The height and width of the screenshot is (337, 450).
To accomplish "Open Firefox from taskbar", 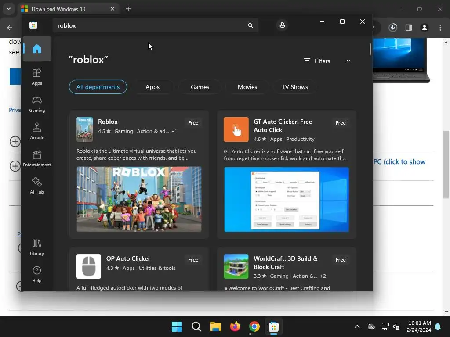I will coord(235,326).
